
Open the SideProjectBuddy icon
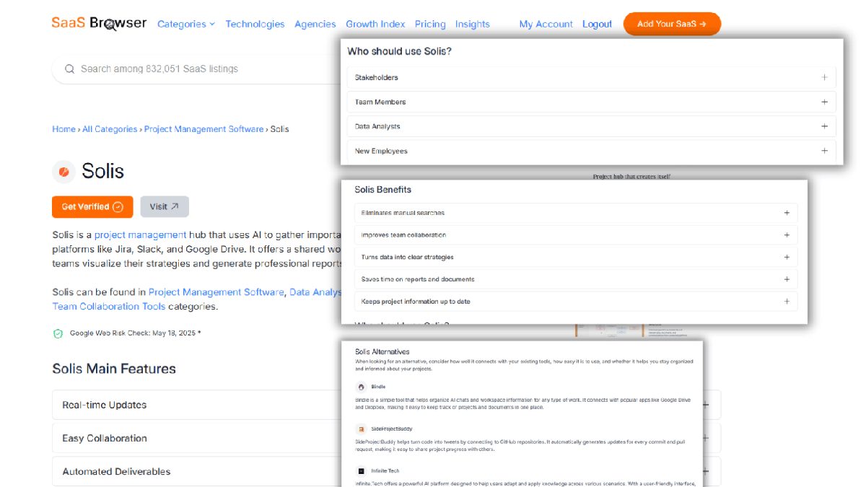361,429
